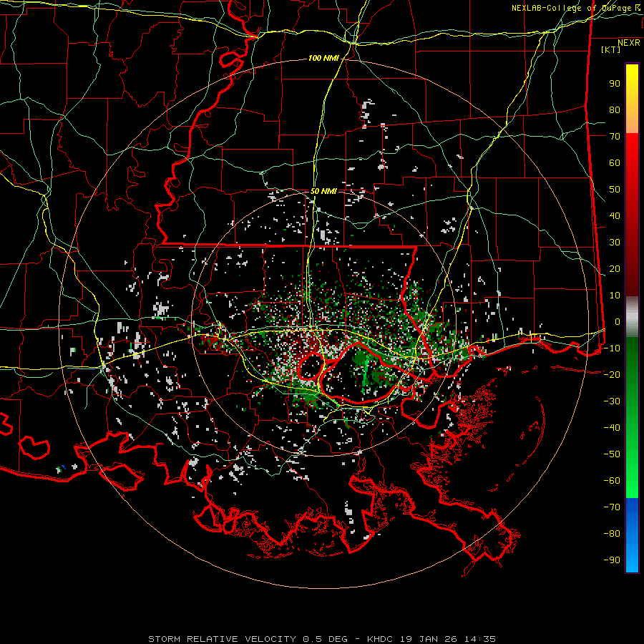Click the -90 scale value
This screenshot has width=644, height=644.
click(x=612, y=560)
